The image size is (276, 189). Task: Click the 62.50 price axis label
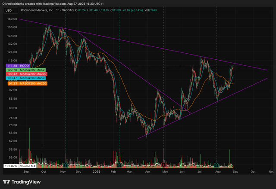coord(13,141)
